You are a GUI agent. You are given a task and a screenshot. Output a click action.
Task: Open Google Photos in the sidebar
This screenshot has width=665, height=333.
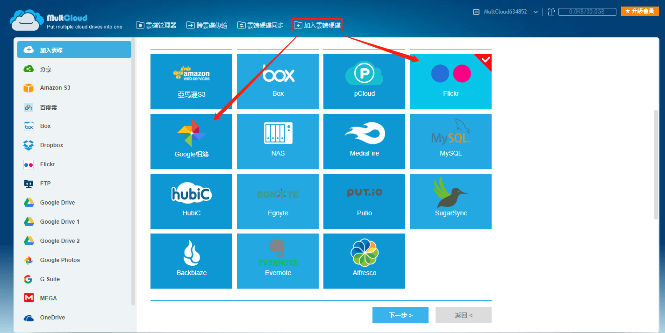click(x=74, y=260)
